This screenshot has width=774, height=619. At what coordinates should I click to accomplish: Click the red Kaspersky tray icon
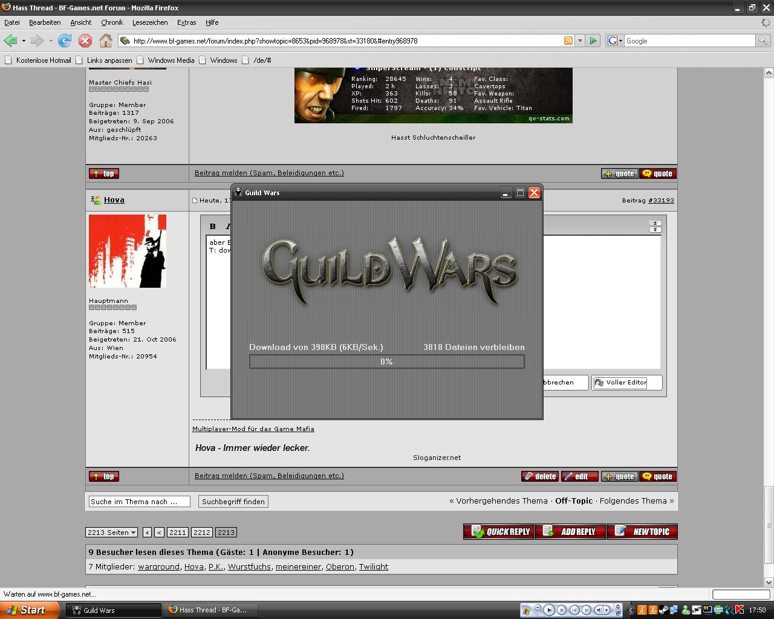740,610
